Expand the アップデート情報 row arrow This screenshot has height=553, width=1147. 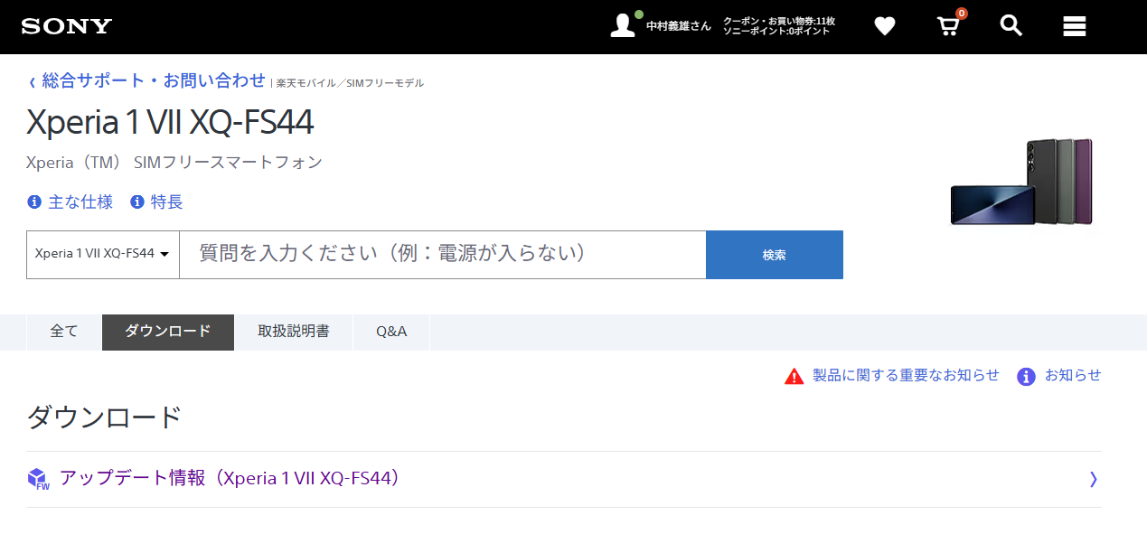click(x=1093, y=479)
